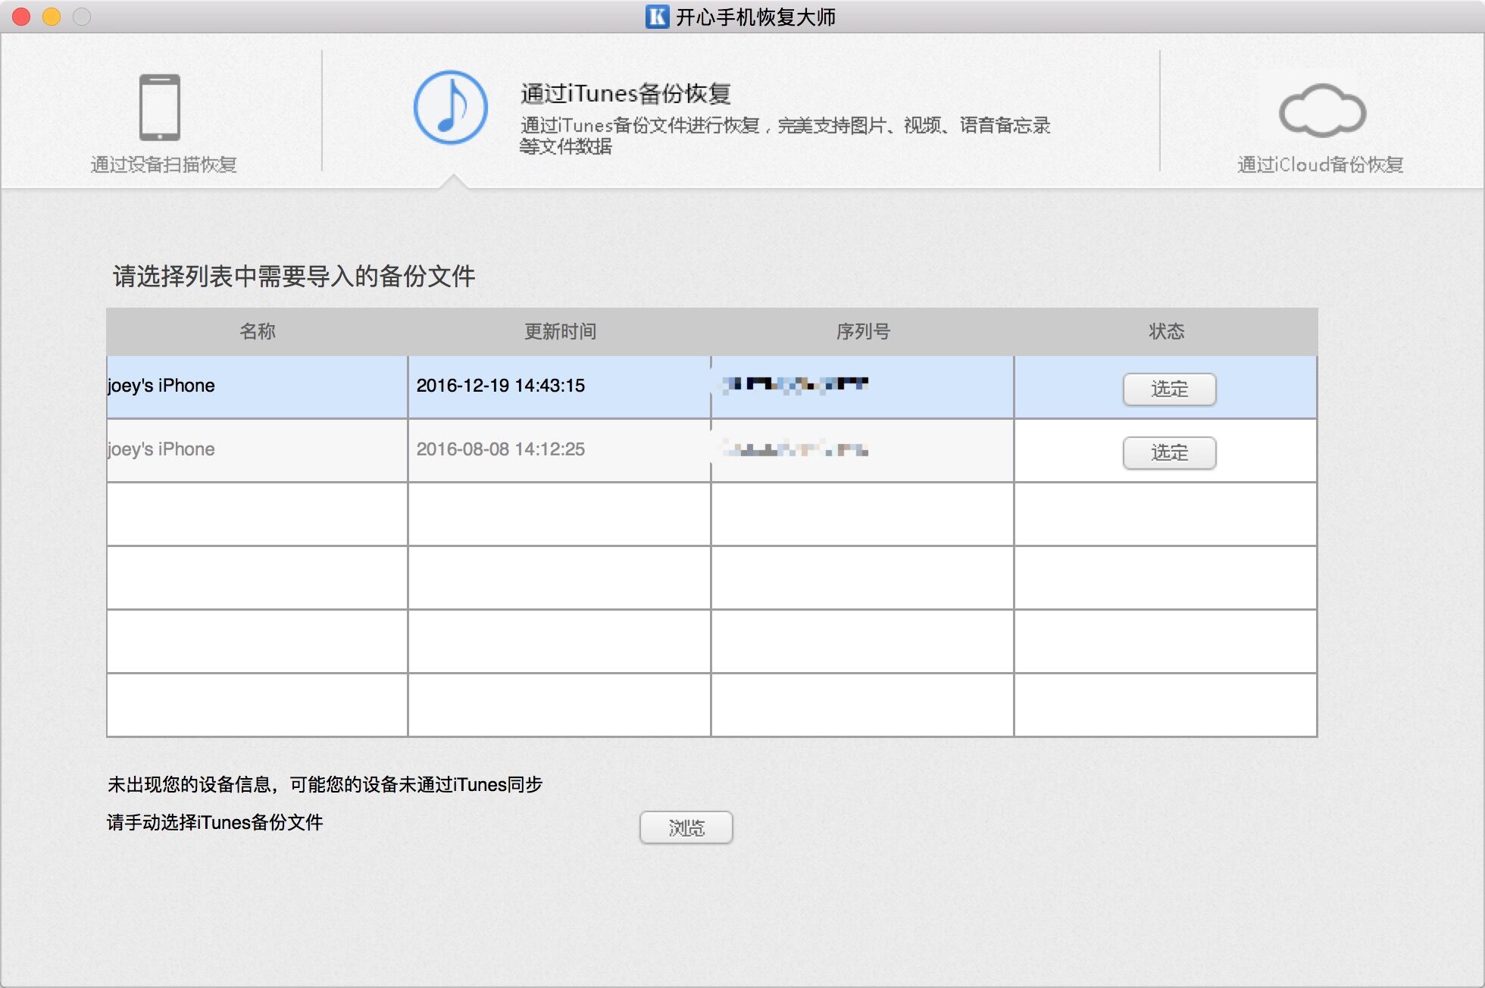This screenshot has width=1485, height=988.
Task: Click the iTunes music note icon
Action: (451, 108)
